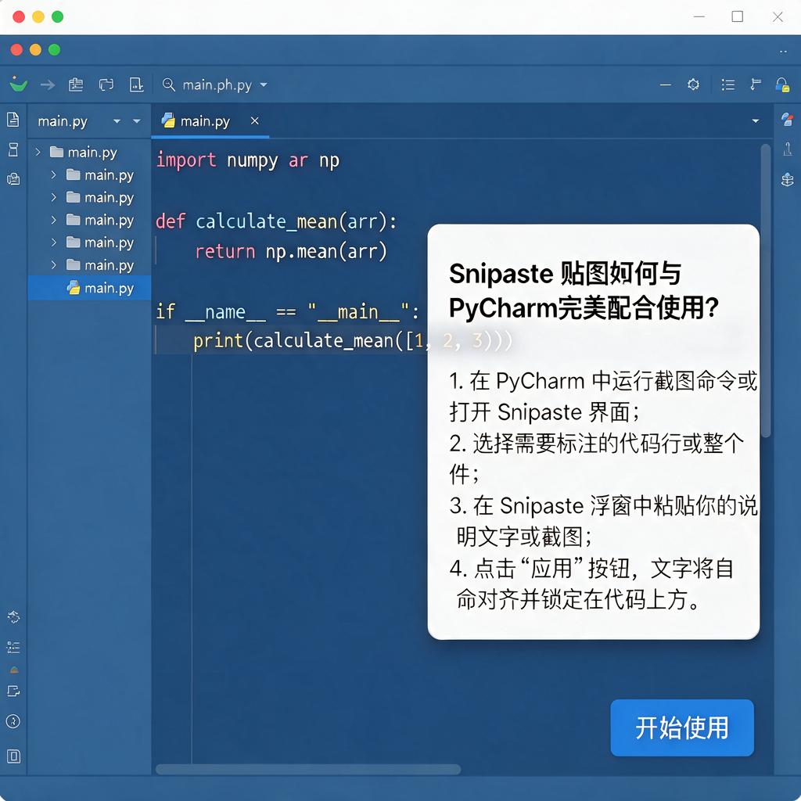Screen dimensions: 801x801
Task: Click the Python file icon on main.py tab
Action: tap(168, 120)
